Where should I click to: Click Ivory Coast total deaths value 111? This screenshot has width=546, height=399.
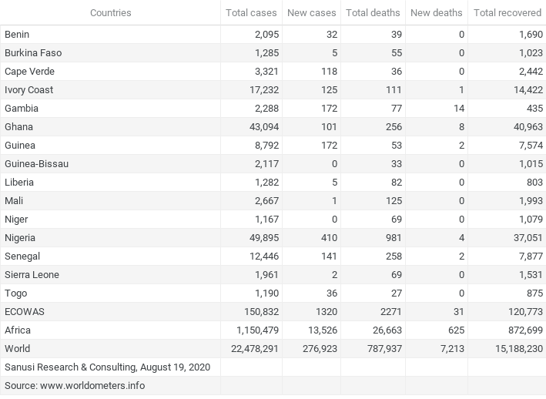(x=393, y=90)
